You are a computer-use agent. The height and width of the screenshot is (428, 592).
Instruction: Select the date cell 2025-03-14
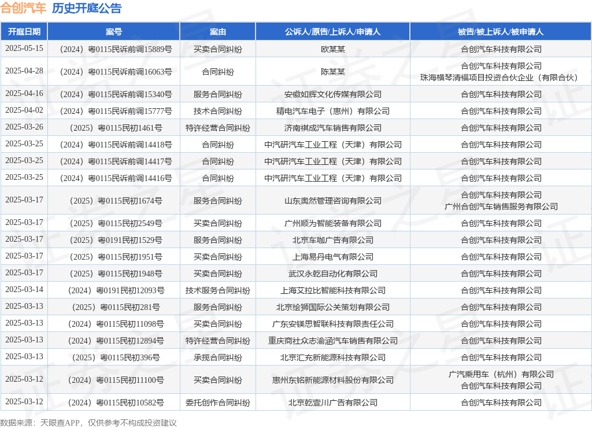coord(24,290)
